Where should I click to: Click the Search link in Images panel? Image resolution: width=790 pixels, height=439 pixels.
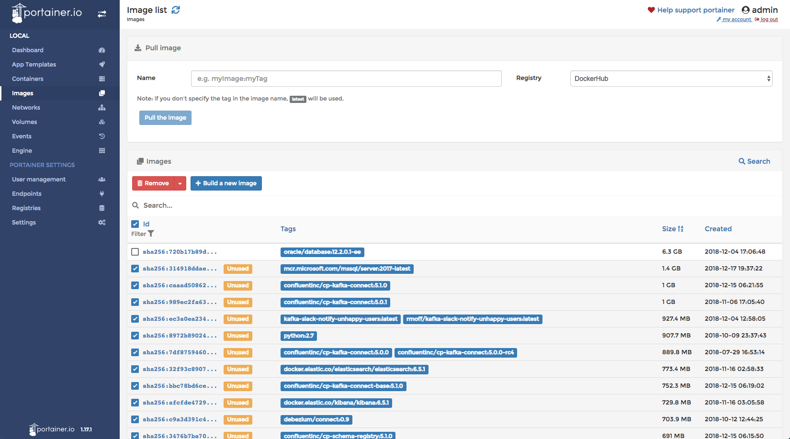pos(754,161)
